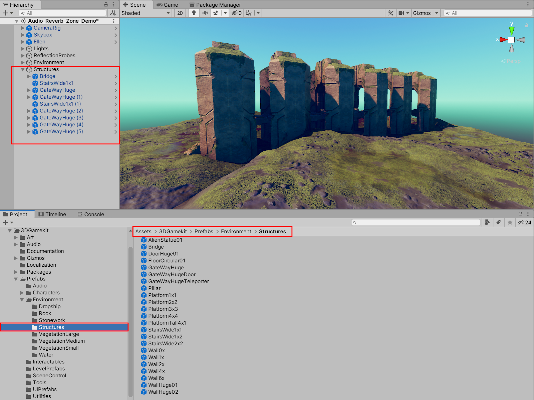The image size is (534, 400).
Task: Click the Hierarchy panel lock icon
Action: tap(106, 4)
